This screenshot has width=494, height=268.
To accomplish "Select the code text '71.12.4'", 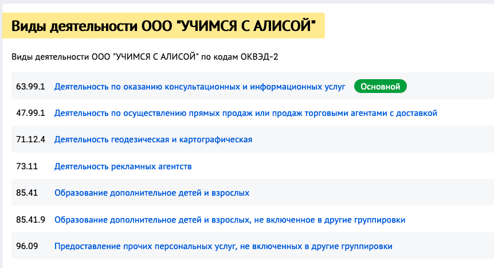I will coord(30,139).
